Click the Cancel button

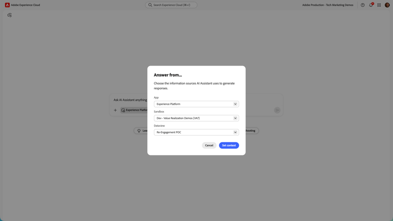pos(209,145)
